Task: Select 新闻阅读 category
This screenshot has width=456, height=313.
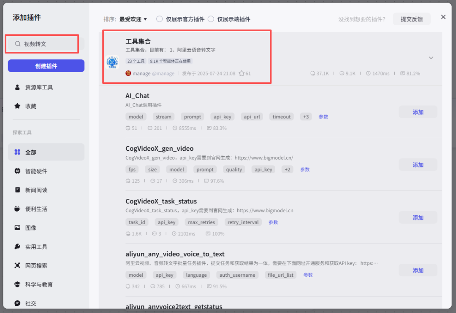Action: [x=46, y=190]
